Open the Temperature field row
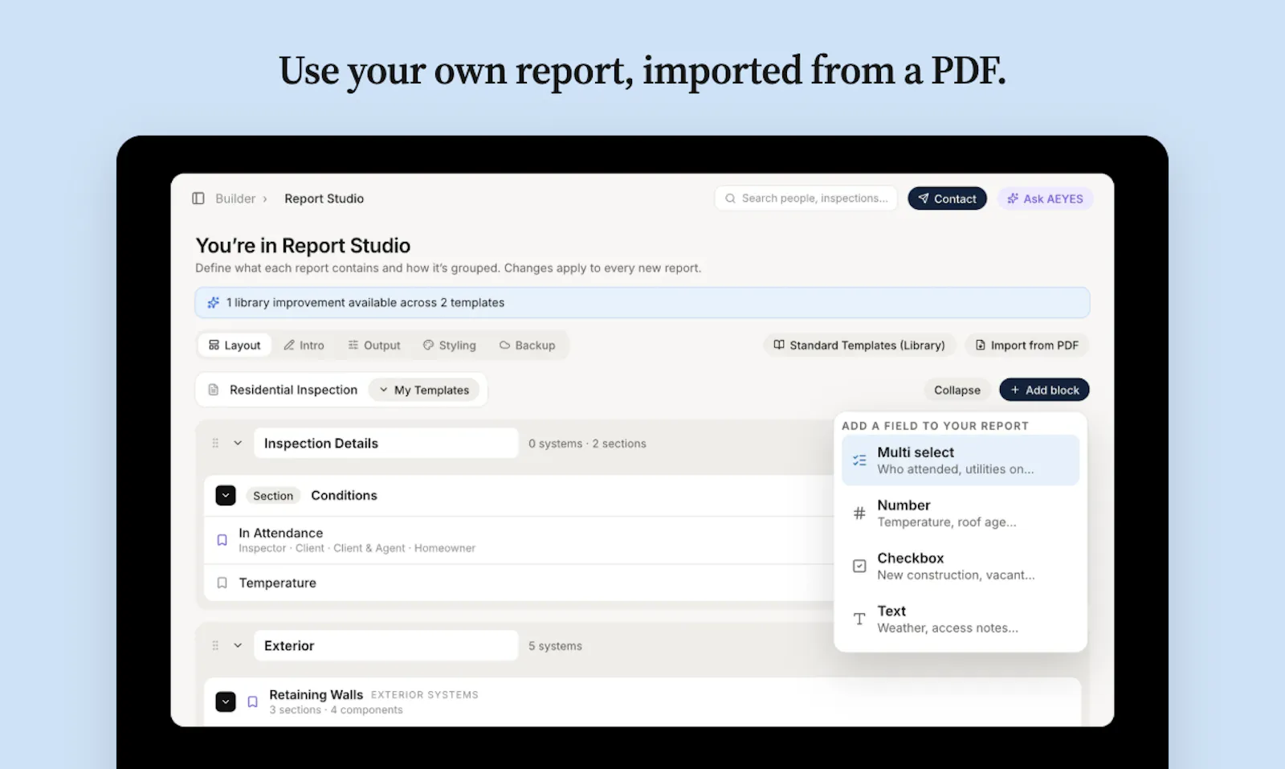 pyautogui.click(x=519, y=583)
